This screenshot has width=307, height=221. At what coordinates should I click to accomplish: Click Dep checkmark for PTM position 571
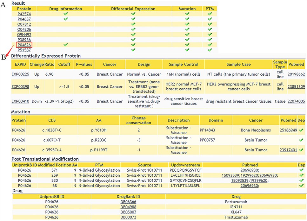click(301, 170)
